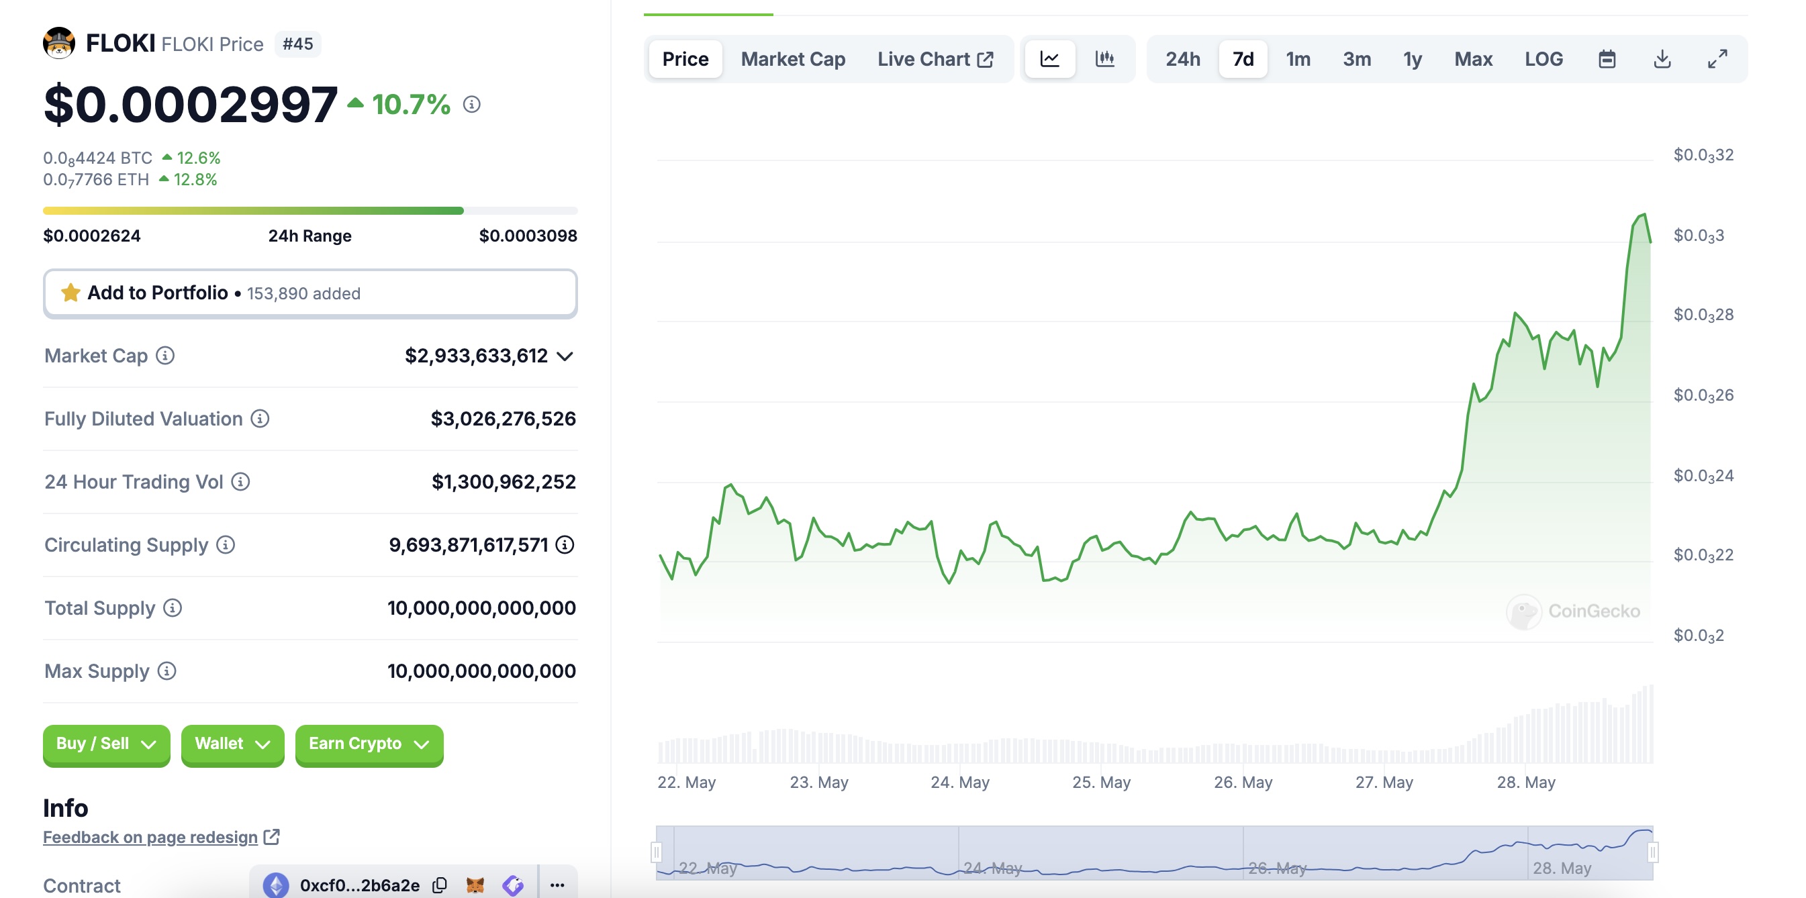The width and height of the screenshot is (1806, 898).
Task: Click the chart navigator overview area
Action: 1154,852
